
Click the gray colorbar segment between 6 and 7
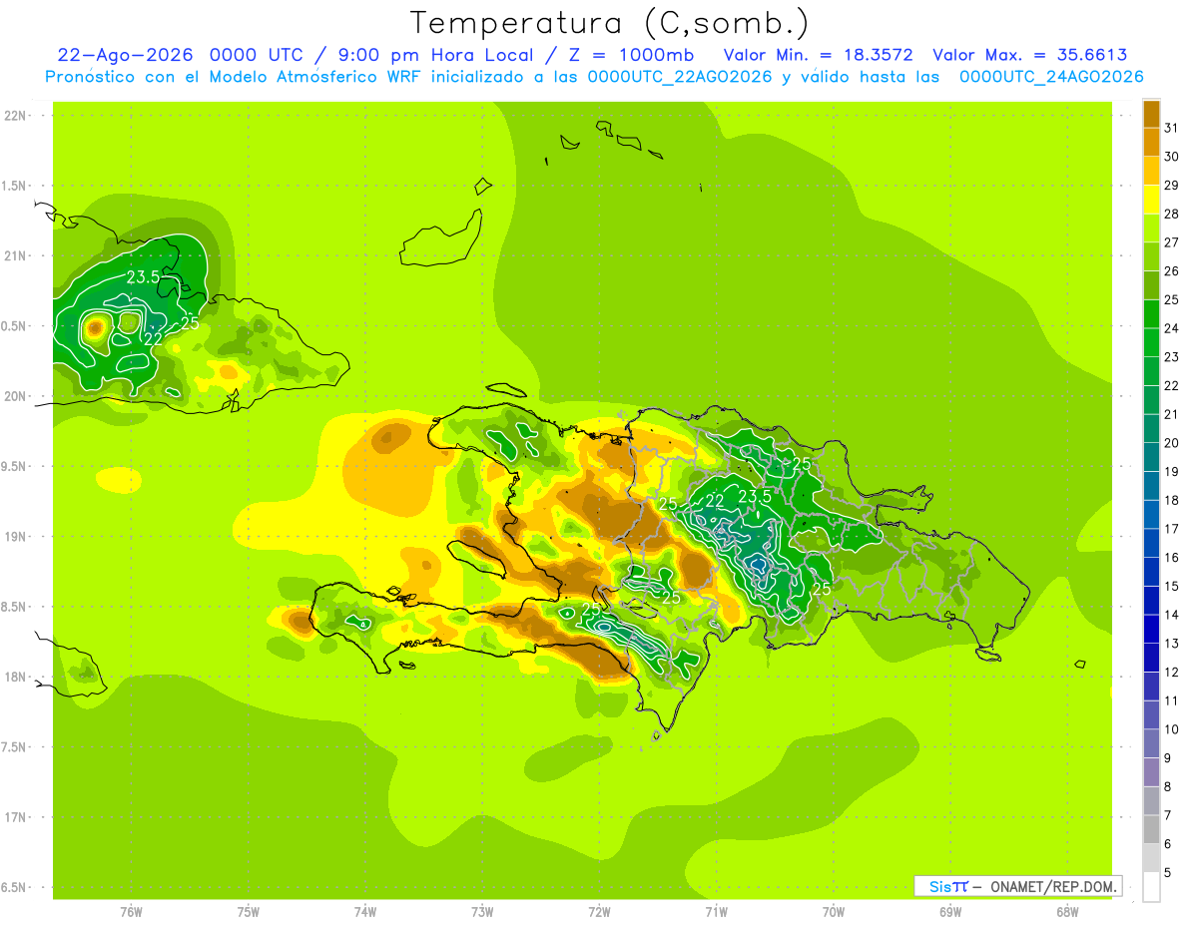click(1151, 829)
